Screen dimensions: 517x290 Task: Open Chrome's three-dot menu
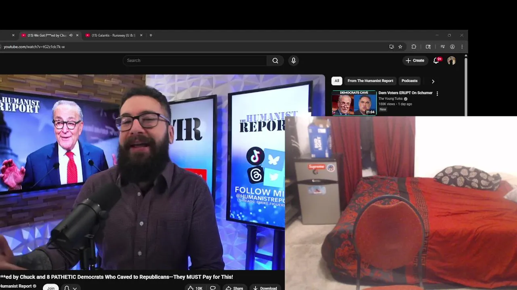[462, 47]
